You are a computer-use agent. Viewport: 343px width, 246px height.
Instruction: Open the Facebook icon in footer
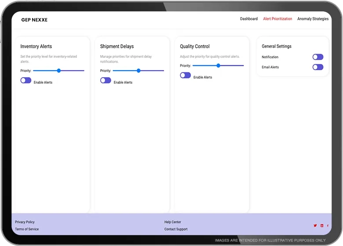point(328,225)
